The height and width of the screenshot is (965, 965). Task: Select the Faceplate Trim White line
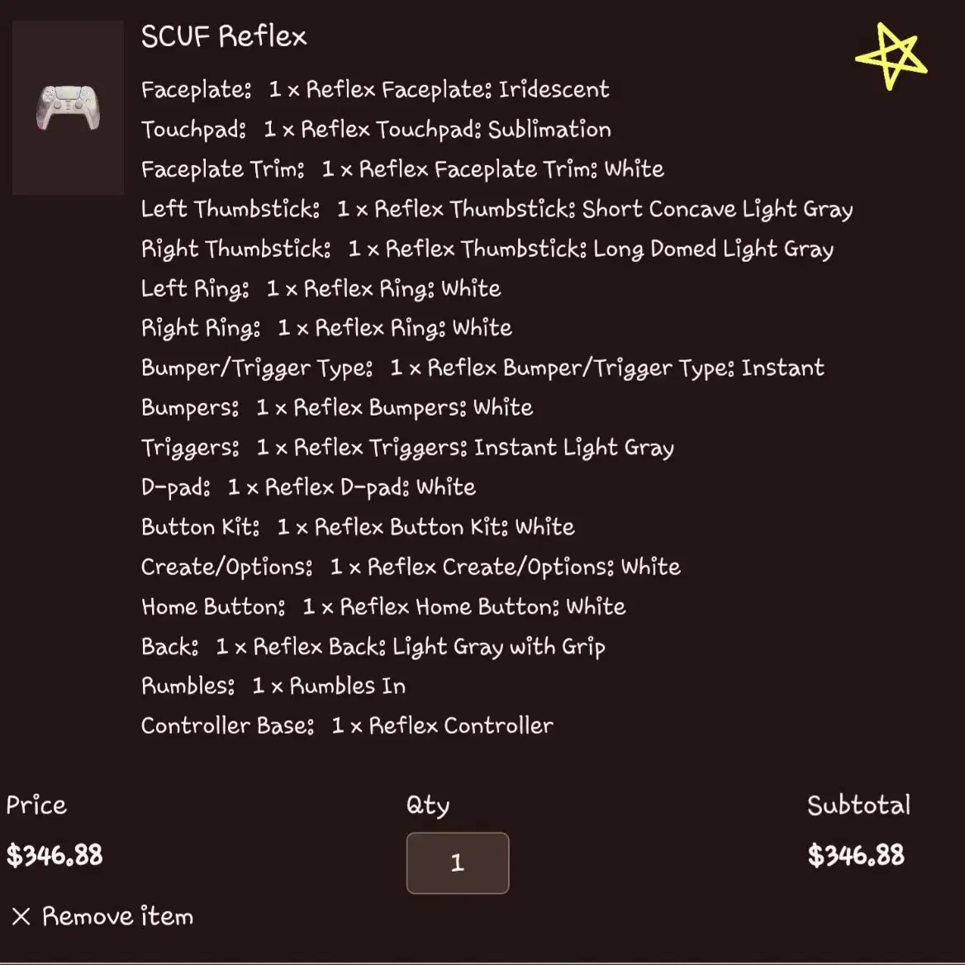(402, 169)
